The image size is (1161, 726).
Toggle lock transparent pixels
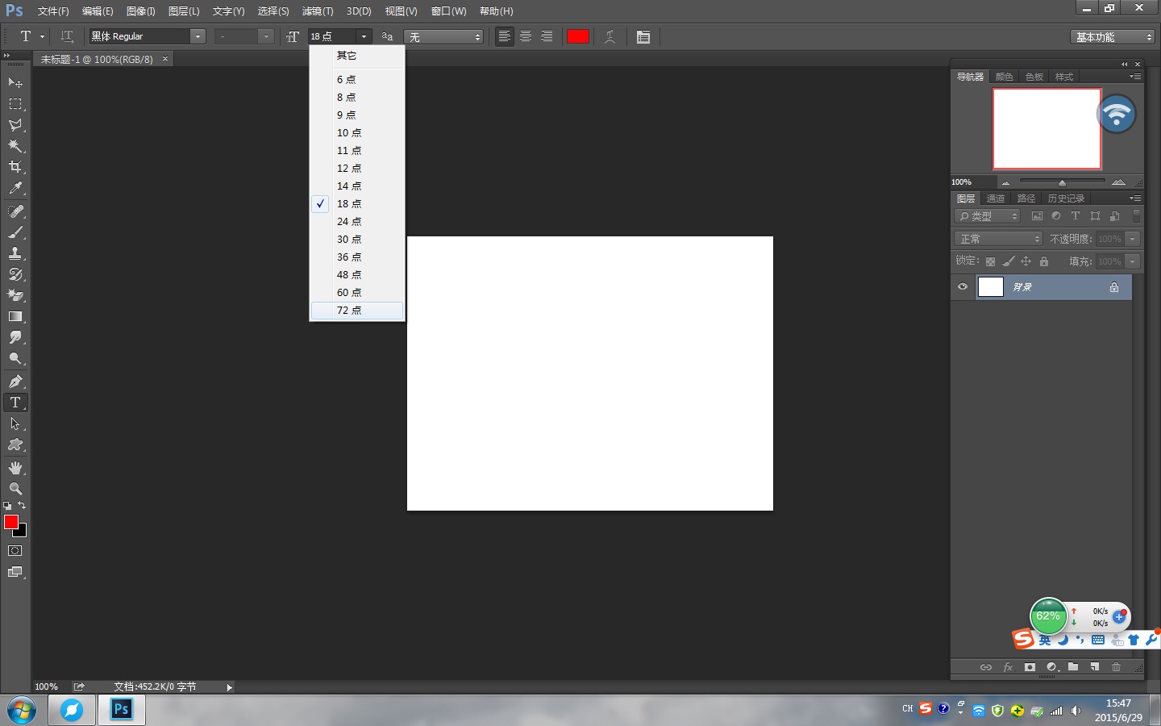[x=990, y=261]
